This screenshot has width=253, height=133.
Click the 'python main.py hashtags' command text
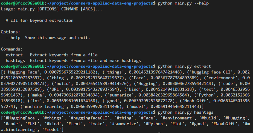(186, 112)
